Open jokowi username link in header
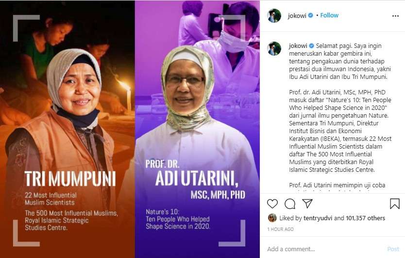The width and height of the screenshot is (405, 258). pos(297,15)
